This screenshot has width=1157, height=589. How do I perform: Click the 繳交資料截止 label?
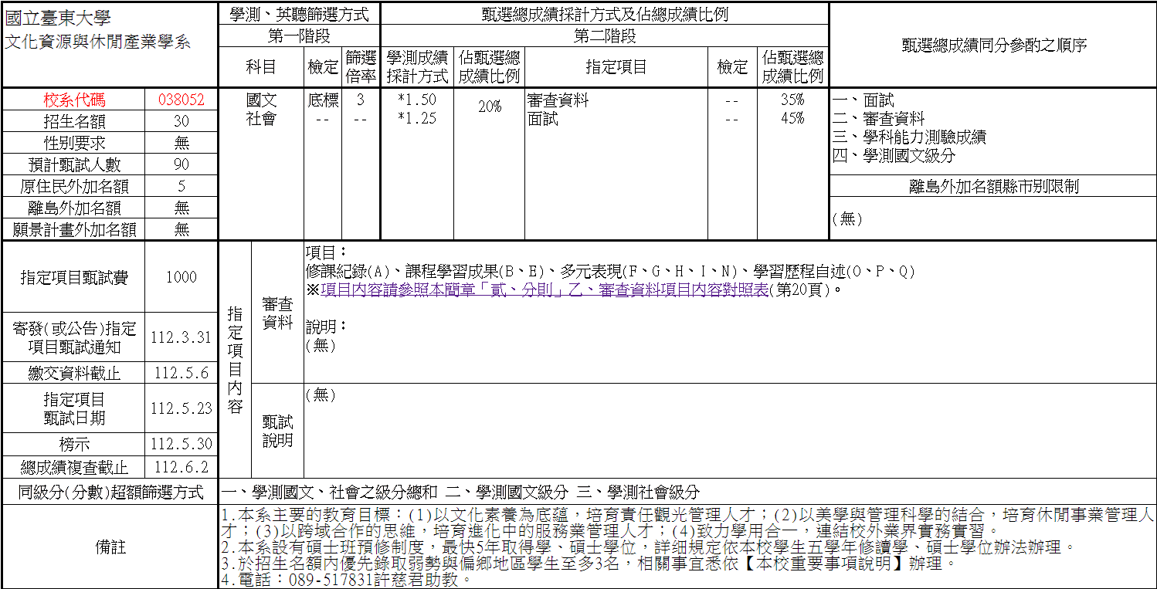tap(74, 373)
